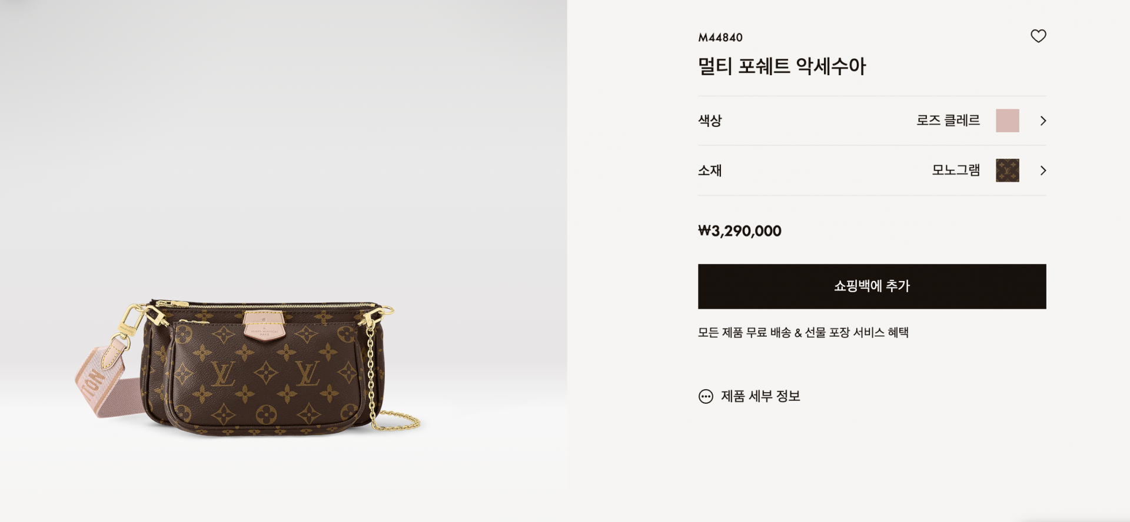Screen dimensions: 1130x522
Task: Click the ellipsis circle icon beside 제품 세부 정보
Action: 706,396
